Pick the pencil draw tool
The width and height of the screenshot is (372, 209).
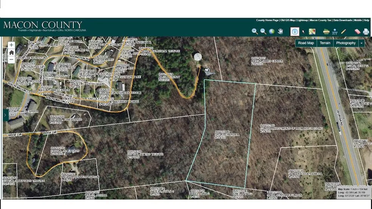(343, 32)
